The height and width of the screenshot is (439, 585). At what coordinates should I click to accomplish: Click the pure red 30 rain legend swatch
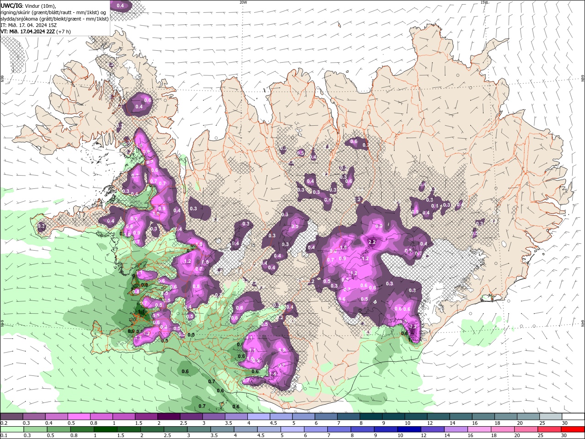point(573,429)
